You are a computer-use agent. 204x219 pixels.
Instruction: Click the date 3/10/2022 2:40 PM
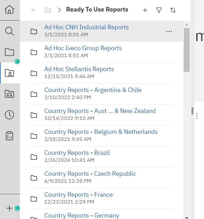coord(68,97)
